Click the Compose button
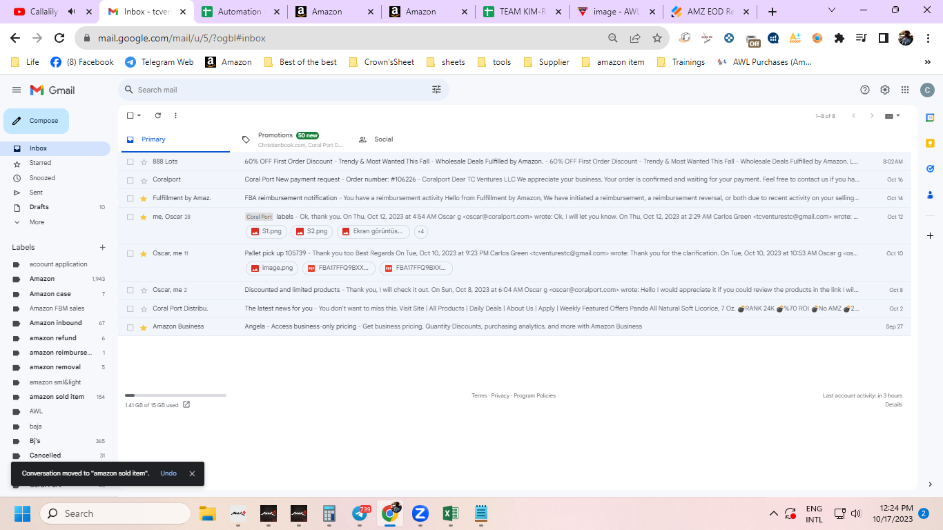 (36, 121)
